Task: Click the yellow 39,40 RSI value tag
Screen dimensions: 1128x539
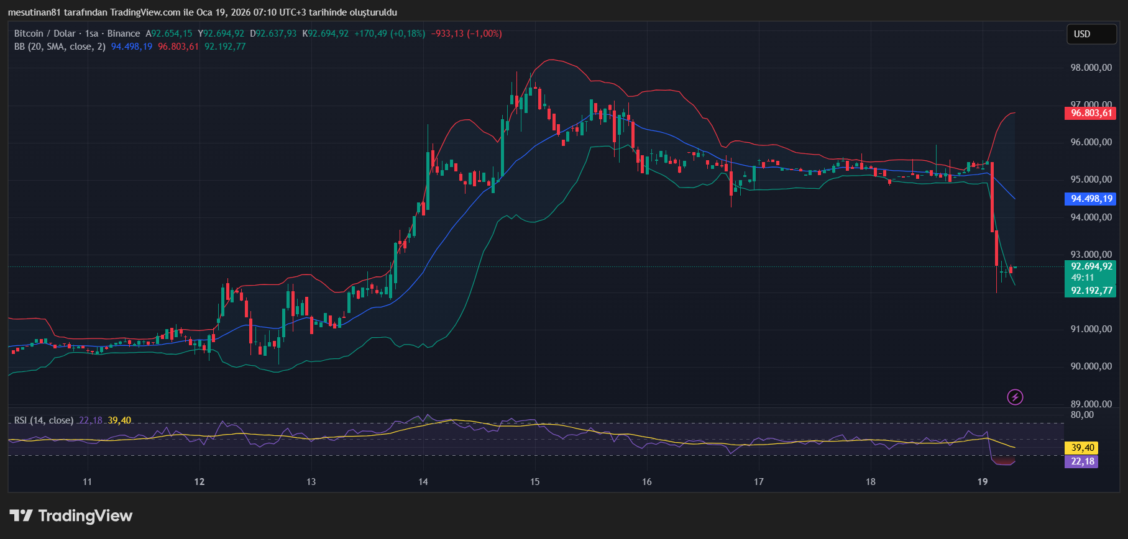Action: tap(1082, 448)
